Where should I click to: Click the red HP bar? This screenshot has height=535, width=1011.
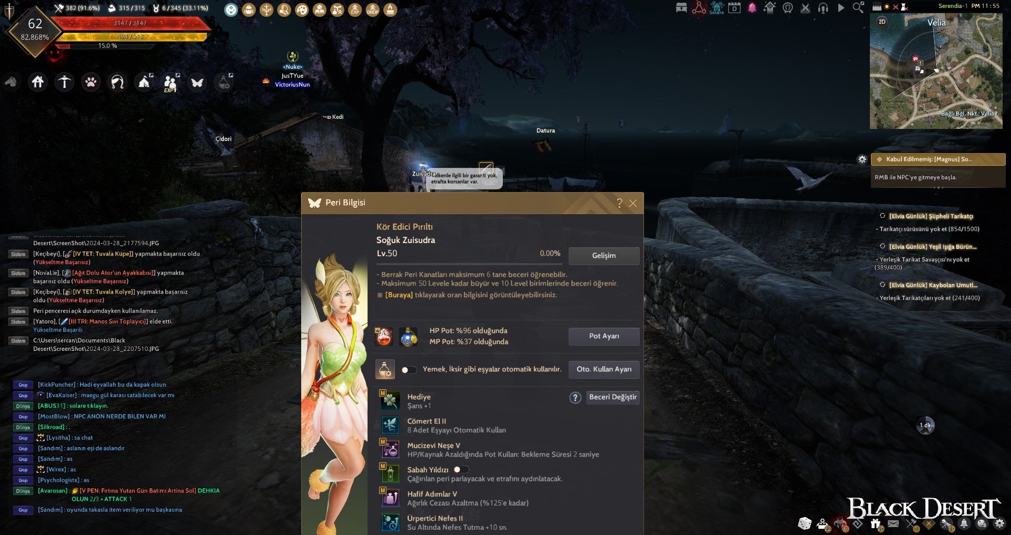[x=132, y=23]
